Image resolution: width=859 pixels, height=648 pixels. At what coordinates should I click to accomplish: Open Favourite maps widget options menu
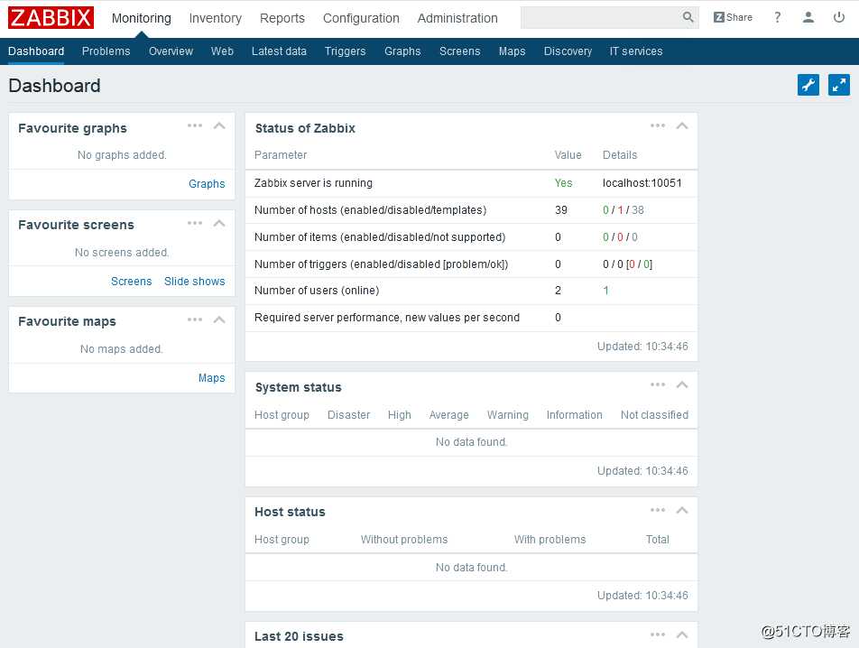pos(195,319)
